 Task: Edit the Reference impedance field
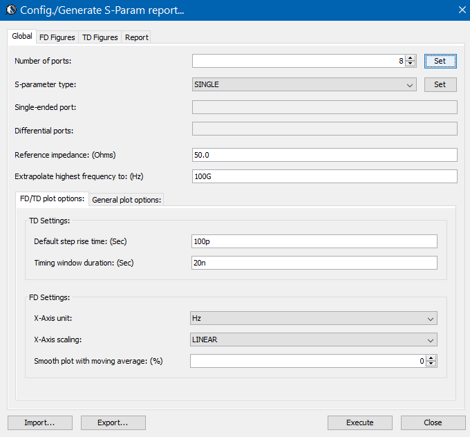[x=324, y=155]
